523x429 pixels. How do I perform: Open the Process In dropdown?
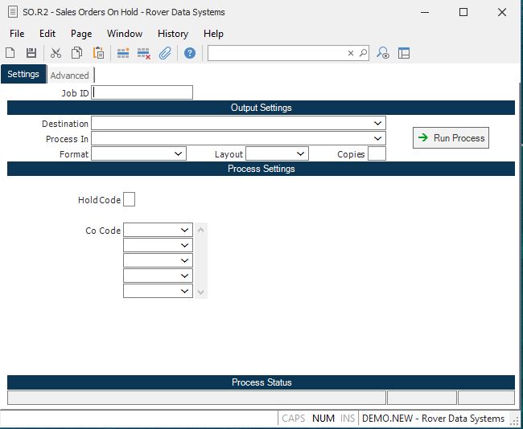click(378, 139)
